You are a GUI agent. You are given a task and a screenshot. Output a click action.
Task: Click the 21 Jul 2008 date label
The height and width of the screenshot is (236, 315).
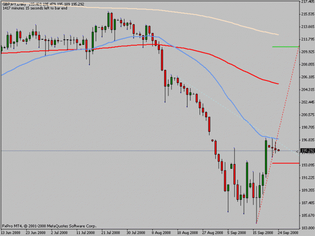tap(111, 232)
